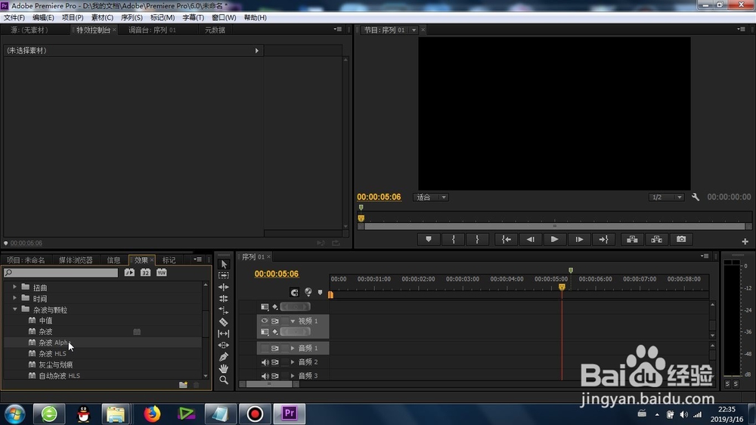Open the button editor plus icon
This screenshot has width=756, height=425.
[x=745, y=241]
